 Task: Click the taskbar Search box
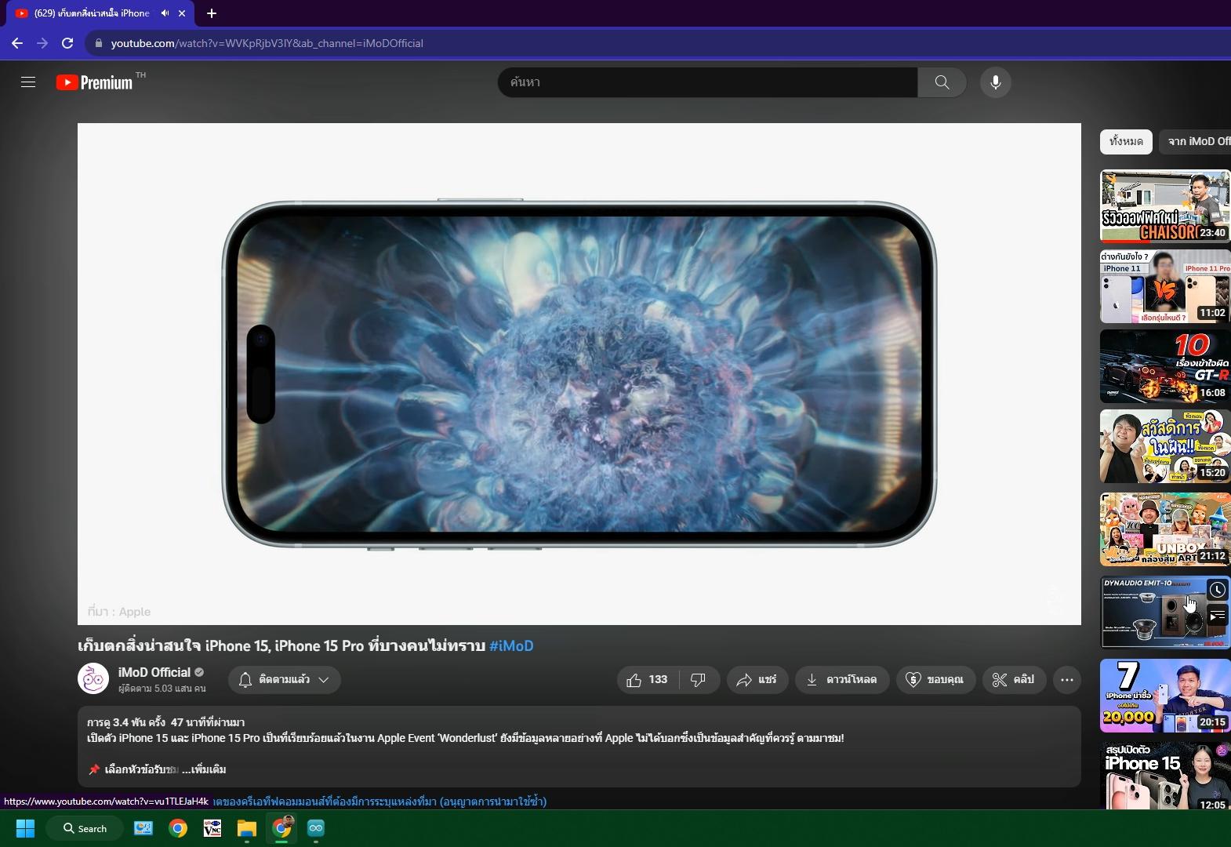[x=85, y=828]
